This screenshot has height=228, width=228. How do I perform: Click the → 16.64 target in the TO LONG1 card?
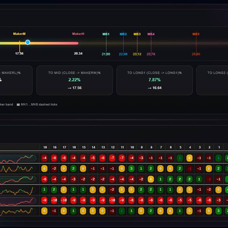pyautogui.click(x=154, y=88)
